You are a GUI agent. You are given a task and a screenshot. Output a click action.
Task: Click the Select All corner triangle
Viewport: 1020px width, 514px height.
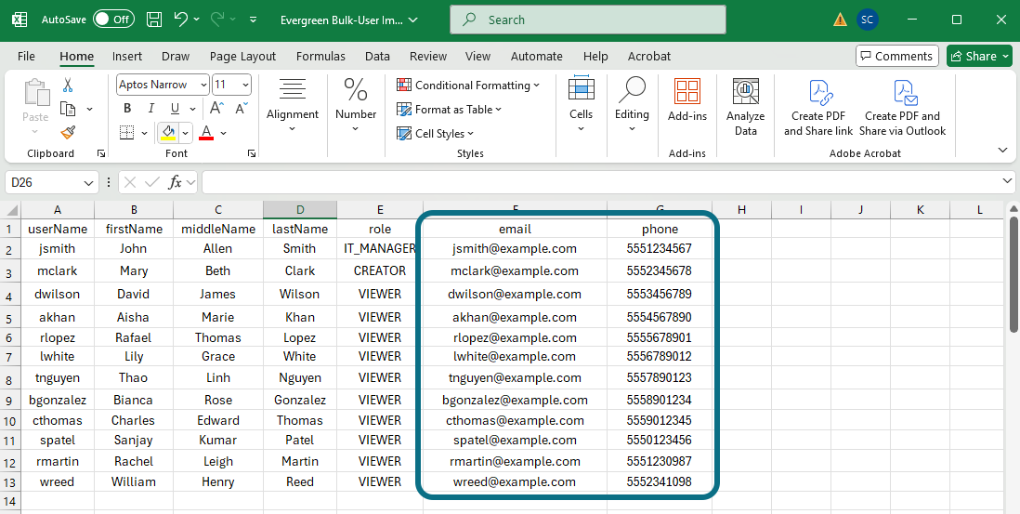[12, 210]
